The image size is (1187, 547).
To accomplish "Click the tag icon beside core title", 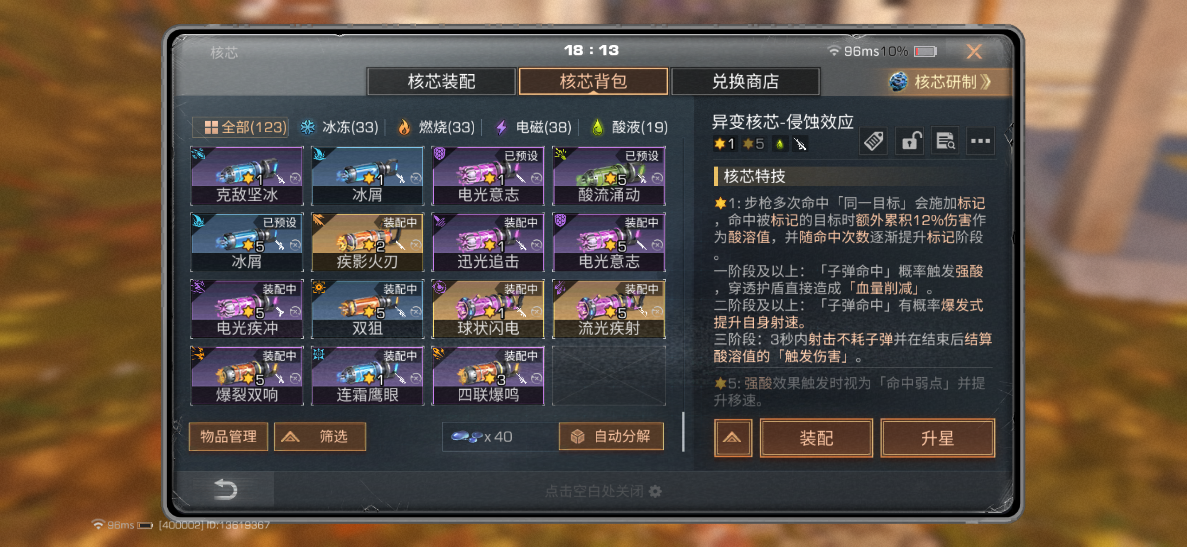I will click(874, 141).
